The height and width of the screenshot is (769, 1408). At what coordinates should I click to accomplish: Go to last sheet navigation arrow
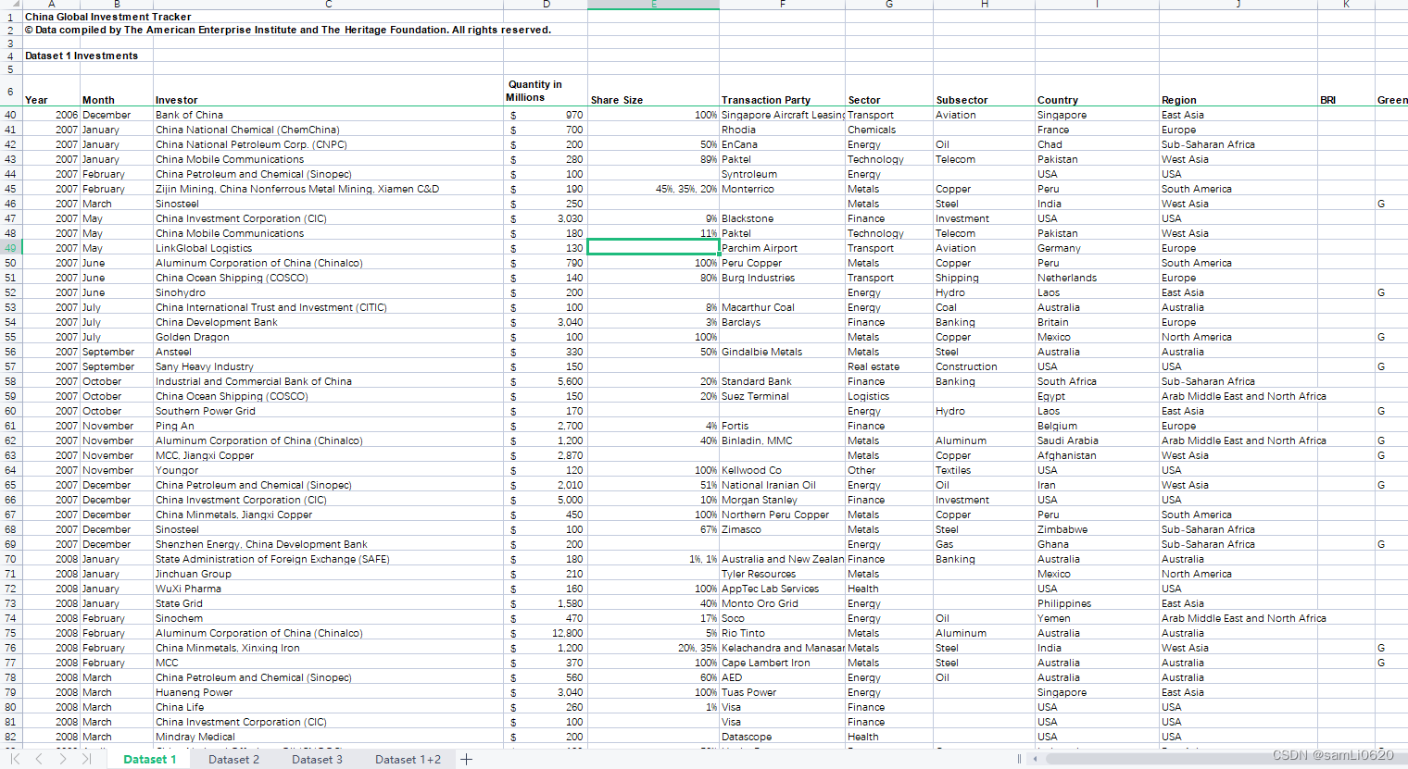click(x=85, y=759)
